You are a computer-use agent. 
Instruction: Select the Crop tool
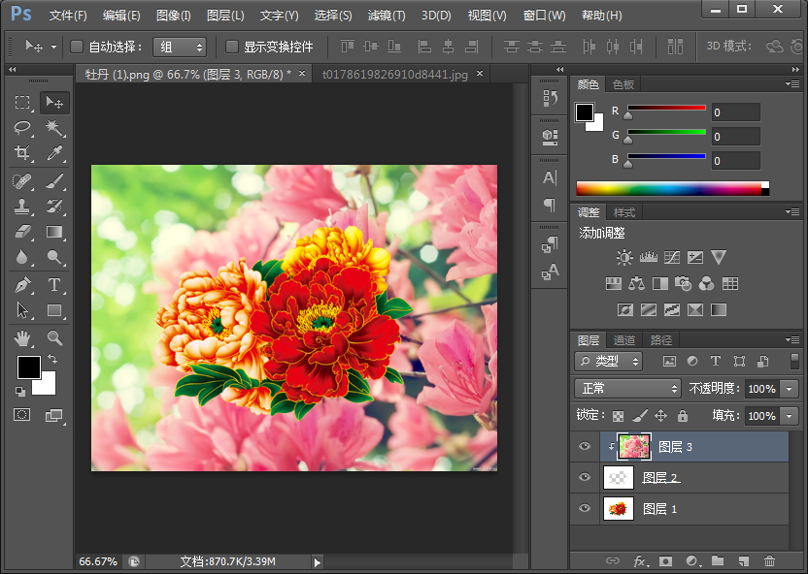pyautogui.click(x=22, y=153)
